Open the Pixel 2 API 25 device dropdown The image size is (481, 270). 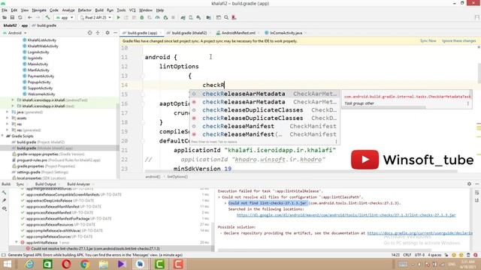tap(95, 18)
